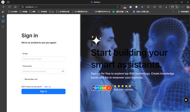190x112 pixels.
Task: Reload the page with the refresh icon
Action: click(x=10, y=7)
